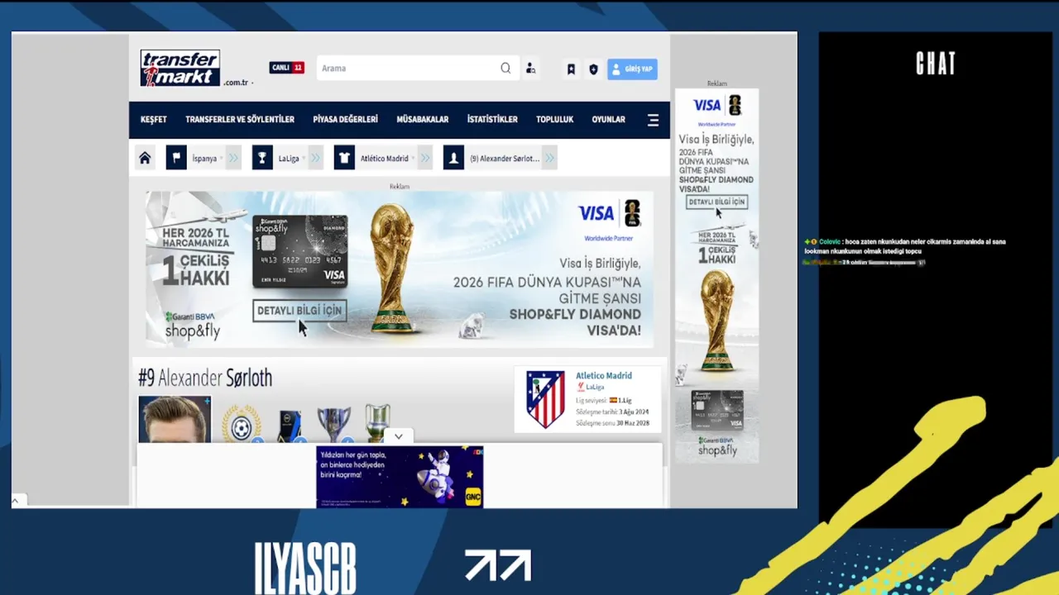
Task: Open the TOPLULUK menu
Action: (554, 120)
